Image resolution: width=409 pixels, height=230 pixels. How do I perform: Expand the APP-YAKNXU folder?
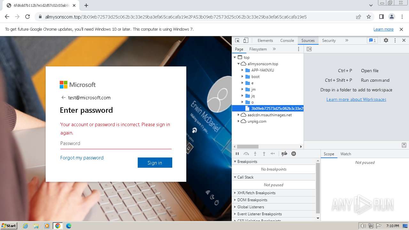click(243, 70)
